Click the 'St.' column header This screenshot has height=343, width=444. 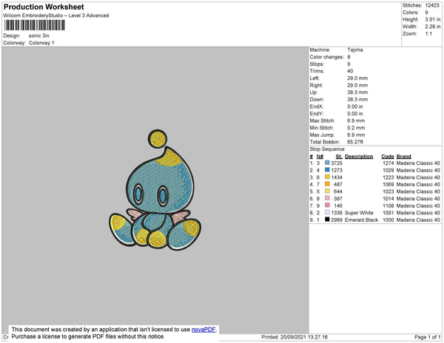339,157
